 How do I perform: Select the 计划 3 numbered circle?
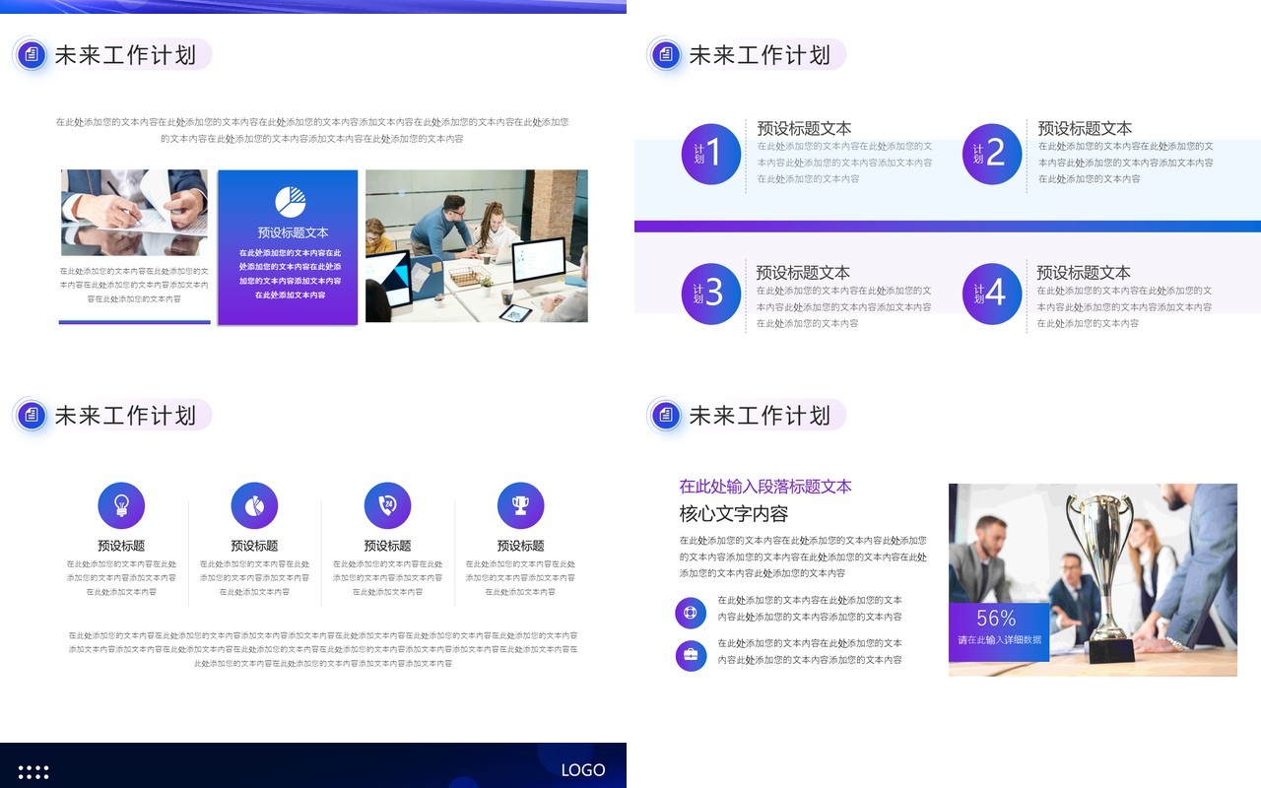coord(711,294)
